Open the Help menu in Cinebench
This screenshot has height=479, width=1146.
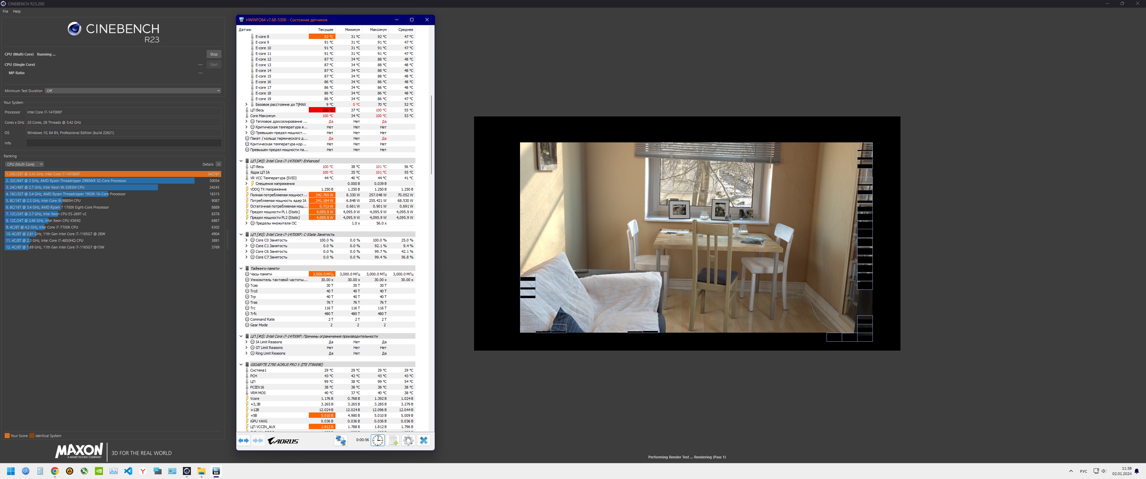[x=17, y=12]
